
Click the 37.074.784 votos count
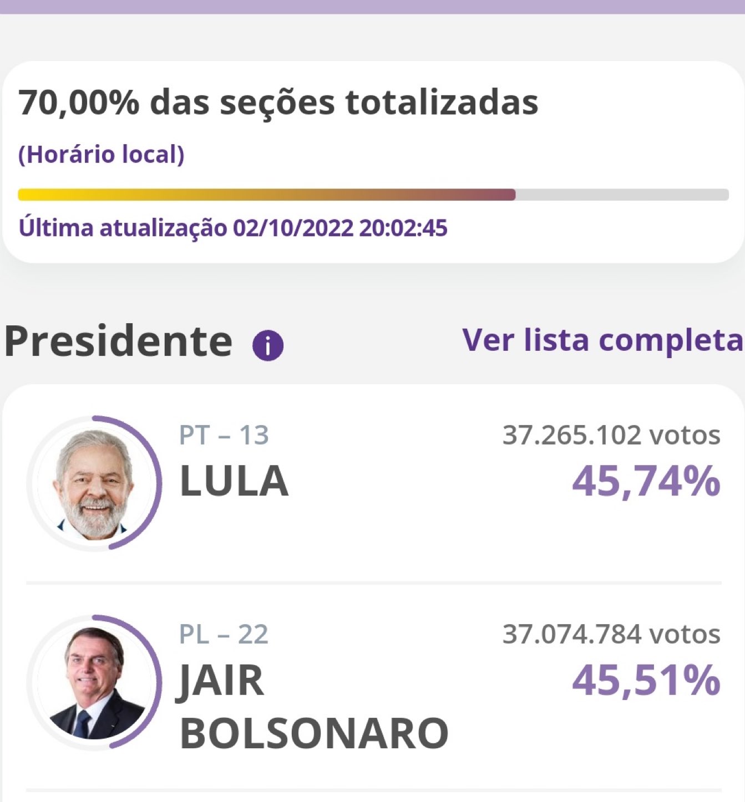pyautogui.click(x=611, y=635)
